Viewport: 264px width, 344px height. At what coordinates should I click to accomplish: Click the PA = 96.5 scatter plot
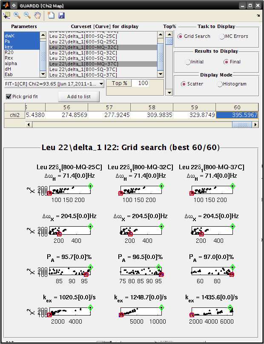click(141, 271)
